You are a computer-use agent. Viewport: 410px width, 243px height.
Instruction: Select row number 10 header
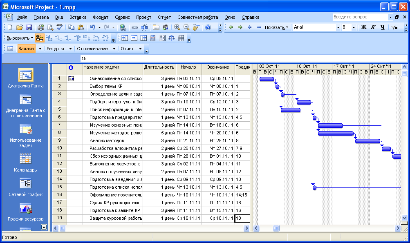(59, 148)
